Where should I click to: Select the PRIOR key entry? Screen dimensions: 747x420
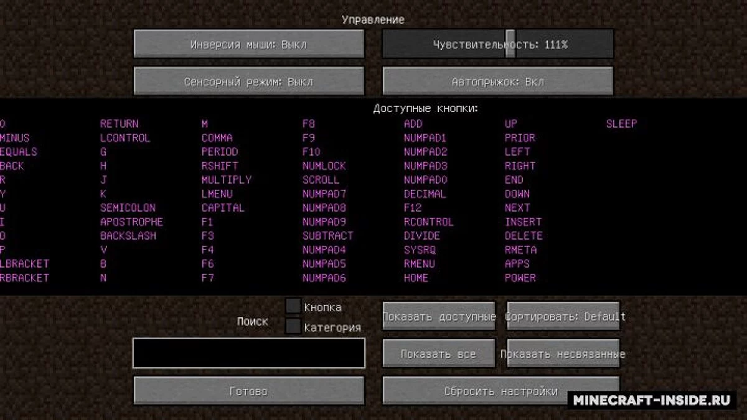[x=520, y=138]
